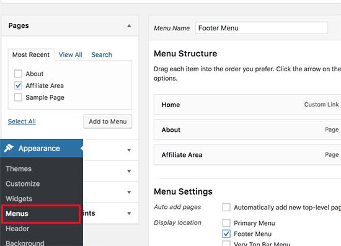Screen dimensions: 341x246
Task: Click the Appearance paintbrush icon
Action: (x=9, y=148)
